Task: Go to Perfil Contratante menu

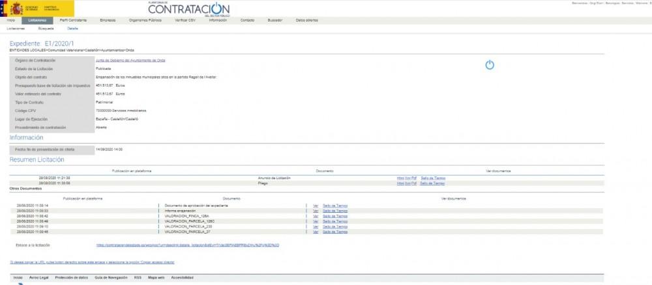Action: point(73,21)
